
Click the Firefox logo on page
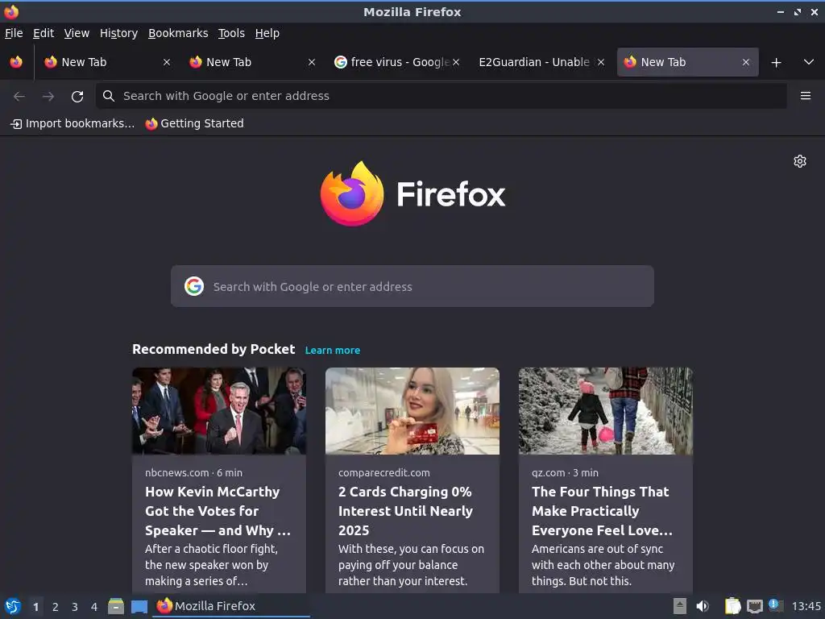pos(412,193)
